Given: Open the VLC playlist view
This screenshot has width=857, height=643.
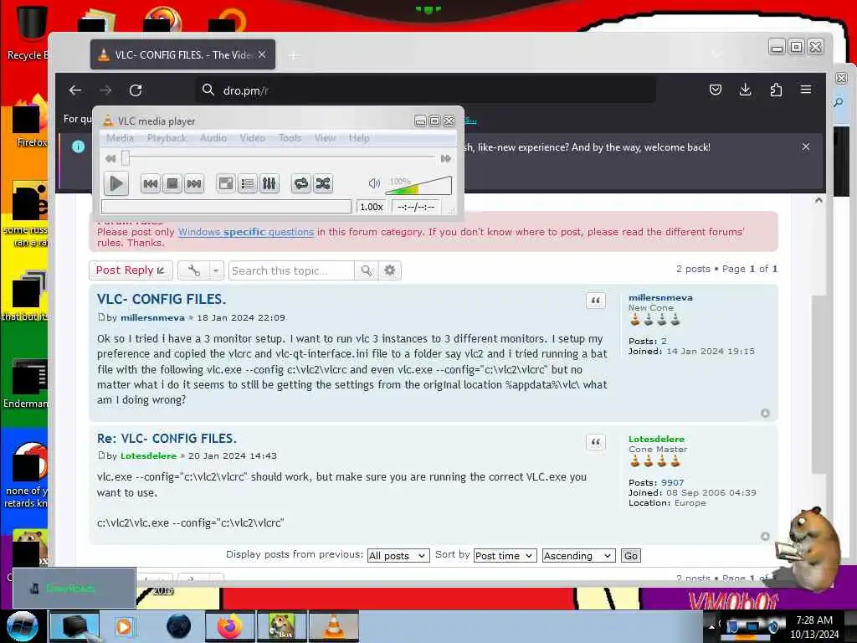Looking at the screenshot, I should tap(247, 183).
